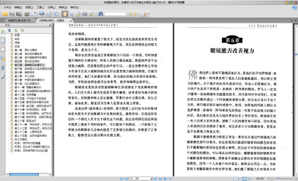Open the page number dropdown arrow

click(151, 179)
